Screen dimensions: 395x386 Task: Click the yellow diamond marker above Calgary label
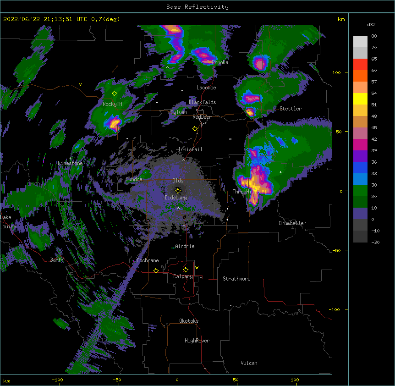point(186,270)
